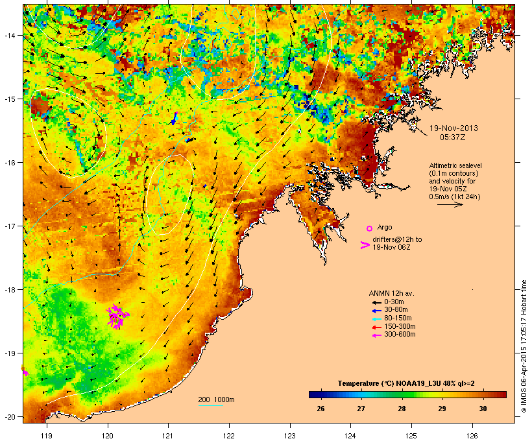532x441 pixels.
Task: Click the '300-600m' depth label
Action: coord(400,335)
